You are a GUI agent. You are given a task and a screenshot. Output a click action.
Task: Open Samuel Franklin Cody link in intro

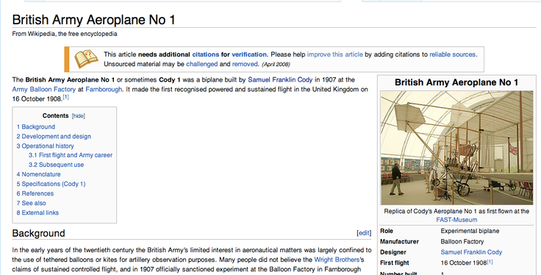click(x=280, y=79)
